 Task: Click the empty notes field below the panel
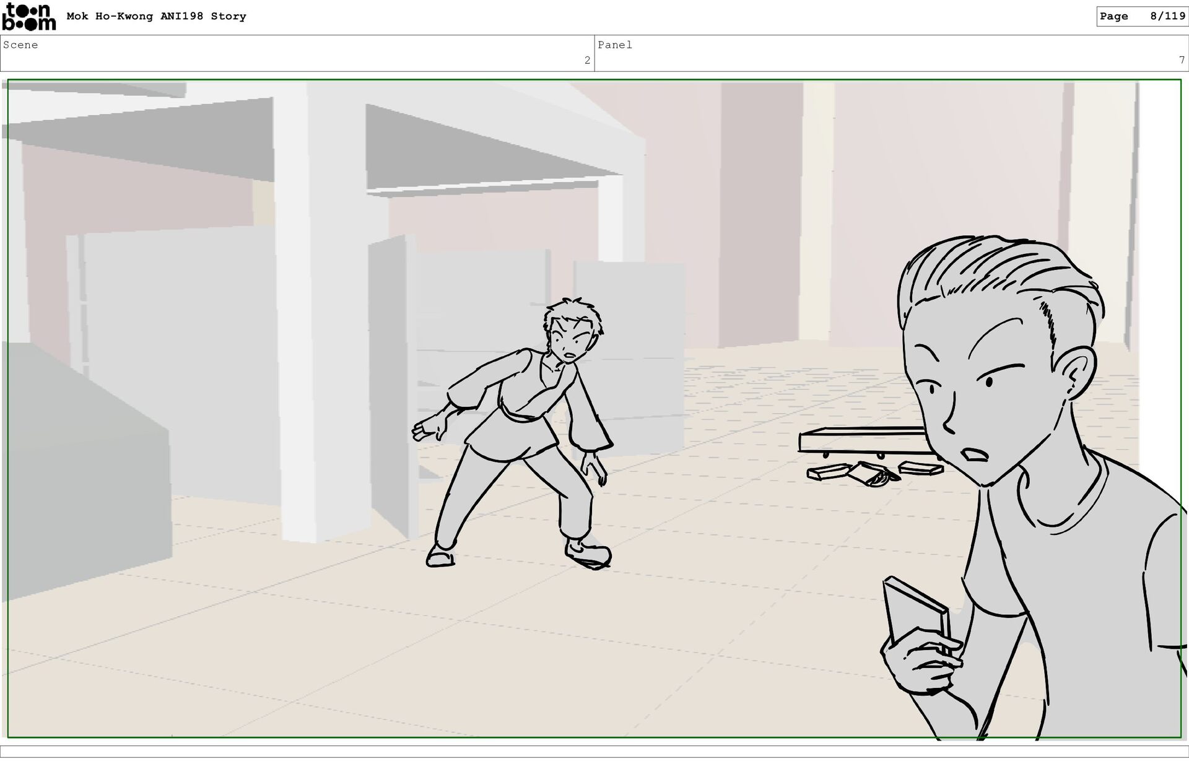pos(594,752)
